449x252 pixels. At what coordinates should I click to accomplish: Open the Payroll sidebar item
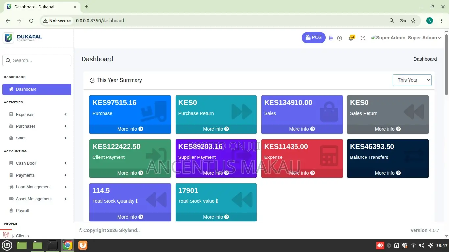point(37,211)
